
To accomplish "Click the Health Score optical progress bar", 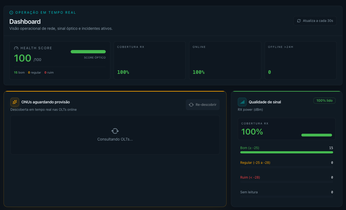I will click(x=88, y=52).
